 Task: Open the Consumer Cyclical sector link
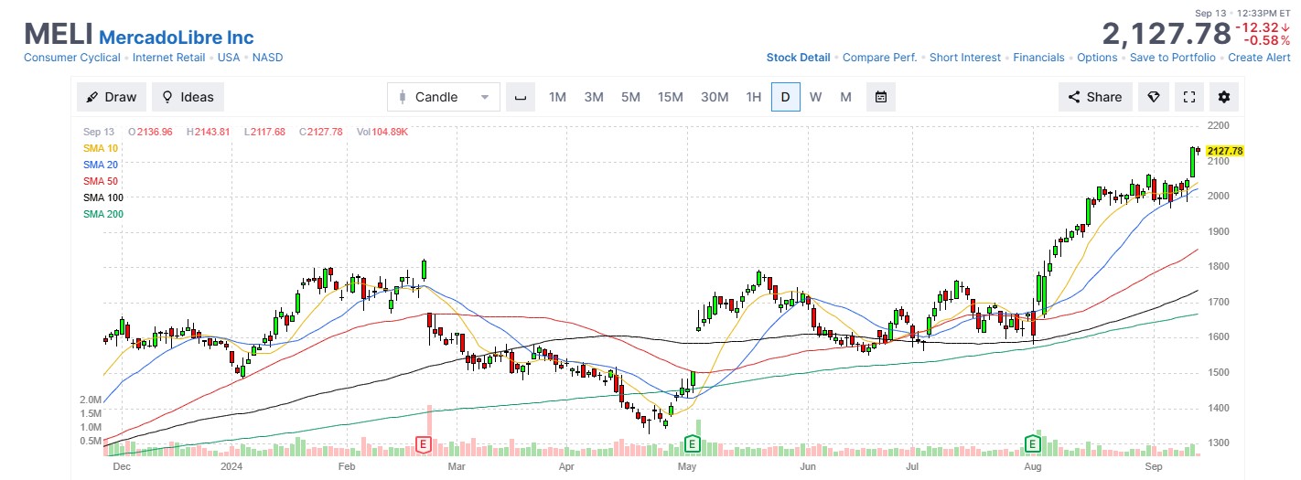72,58
